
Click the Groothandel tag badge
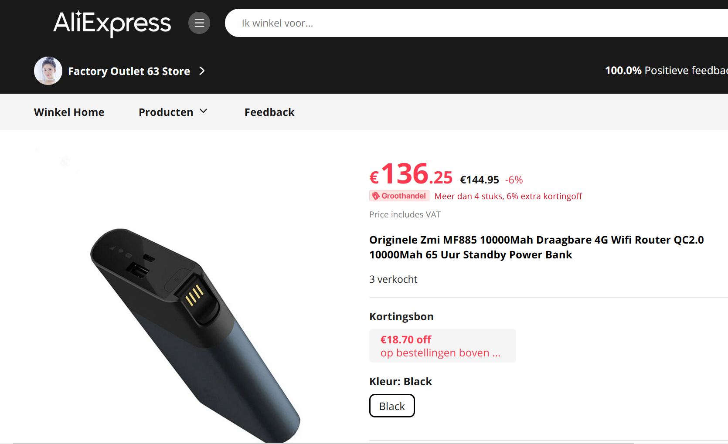pos(399,196)
